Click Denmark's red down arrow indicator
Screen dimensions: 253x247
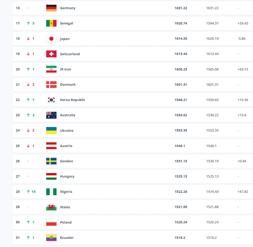click(x=28, y=85)
